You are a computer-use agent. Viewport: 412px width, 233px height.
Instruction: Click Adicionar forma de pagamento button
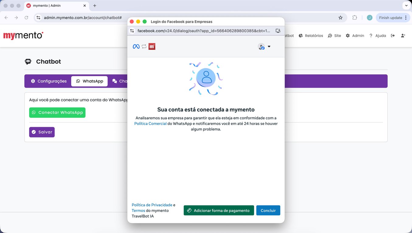coord(219,211)
